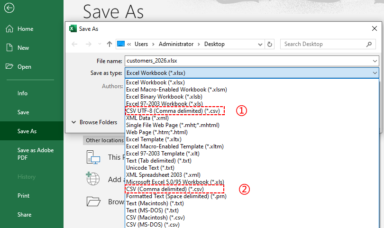Click the Excel icon in dialog title bar
This screenshot has height=228, width=384.
click(73, 28)
